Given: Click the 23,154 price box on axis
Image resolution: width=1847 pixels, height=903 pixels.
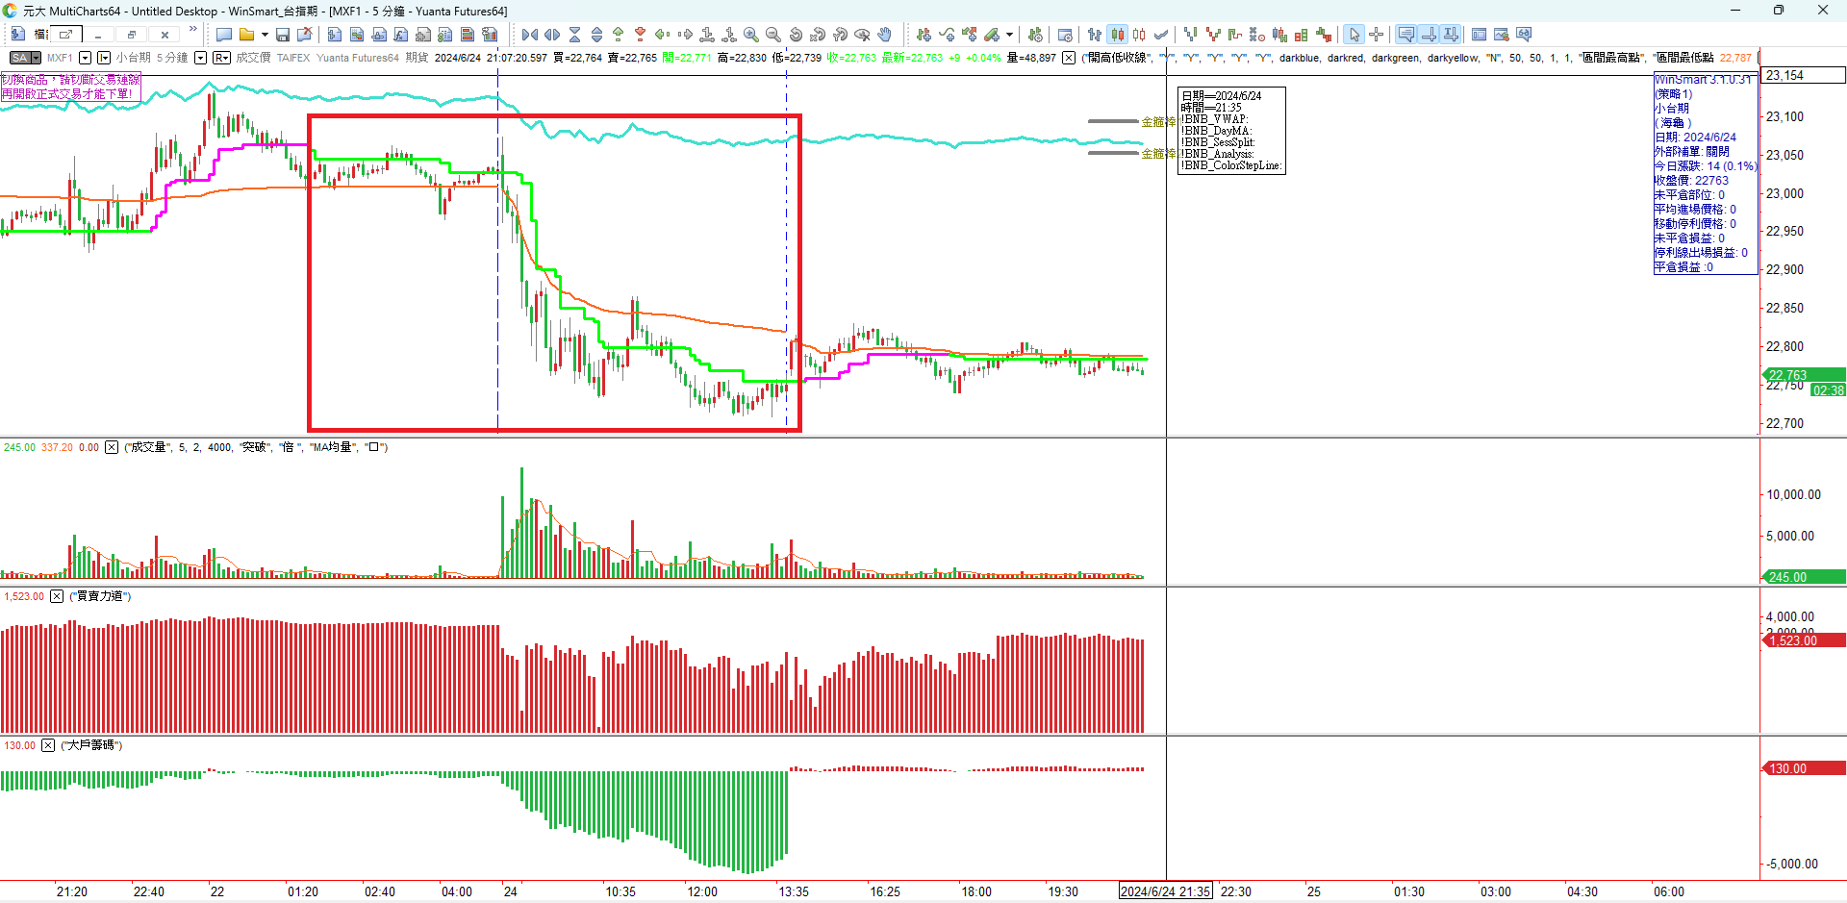Looking at the screenshot, I should point(1803,75).
